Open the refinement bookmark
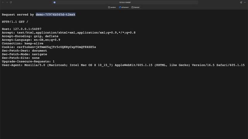 [x=124, y=7]
